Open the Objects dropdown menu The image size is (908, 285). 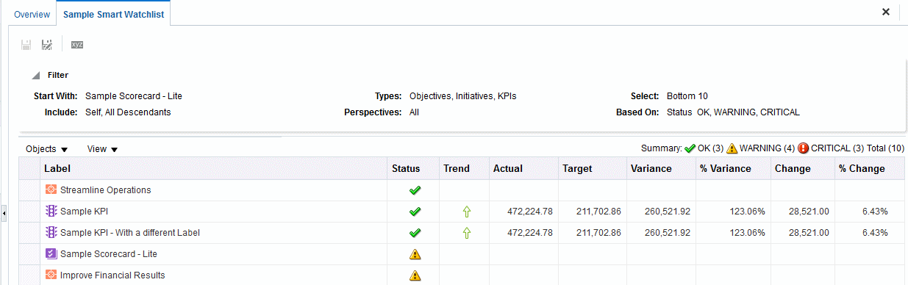point(47,149)
